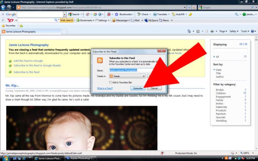Click the browser Back arrow button
The width and height of the screenshot is (258, 161).
coord(3,7)
